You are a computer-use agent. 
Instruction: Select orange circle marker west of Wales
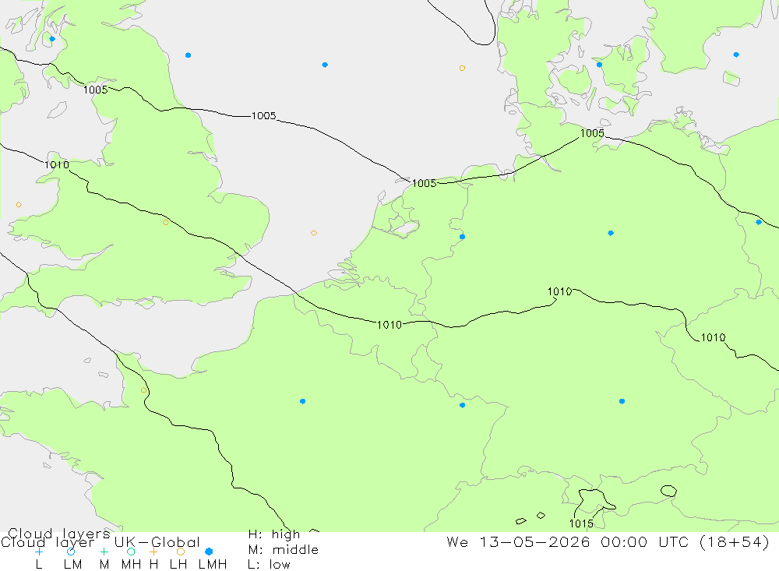(19, 205)
